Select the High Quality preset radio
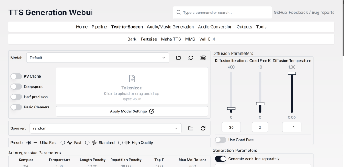This screenshot has height=167, width=347. point(121,143)
